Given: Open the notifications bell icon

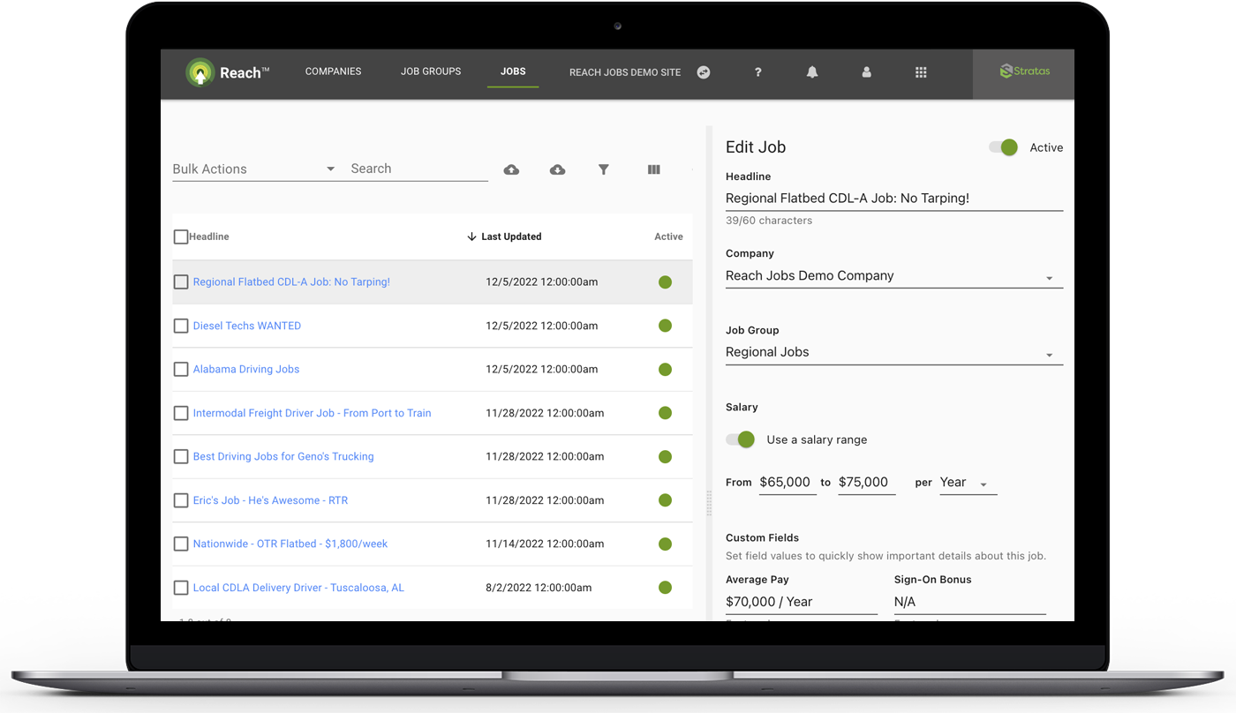Looking at the screenshot, I should click(812, 72).
